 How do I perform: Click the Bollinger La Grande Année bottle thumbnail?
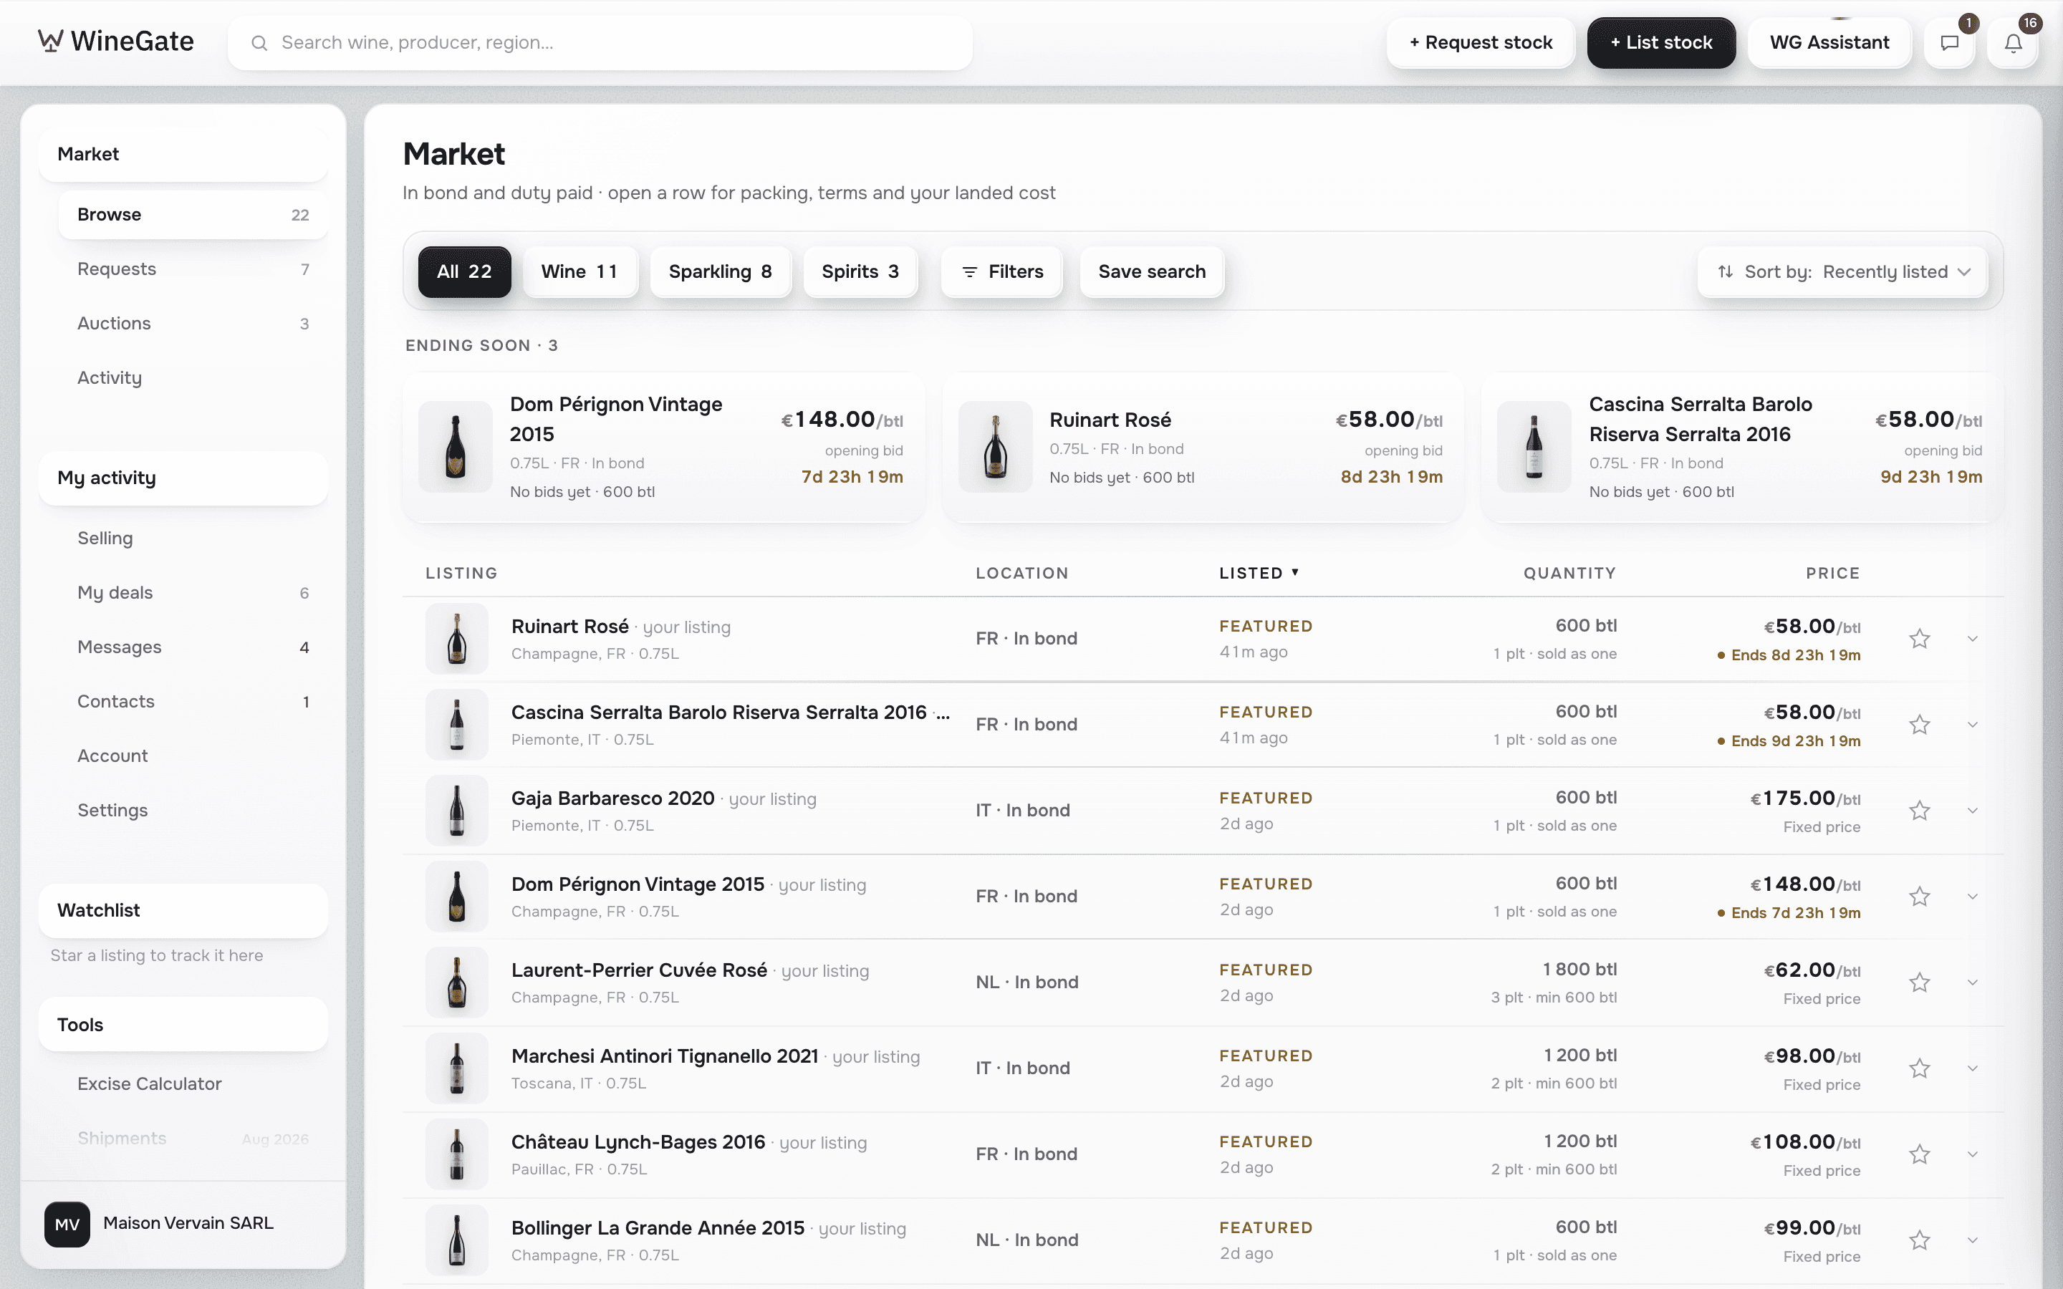[457, 1240]
